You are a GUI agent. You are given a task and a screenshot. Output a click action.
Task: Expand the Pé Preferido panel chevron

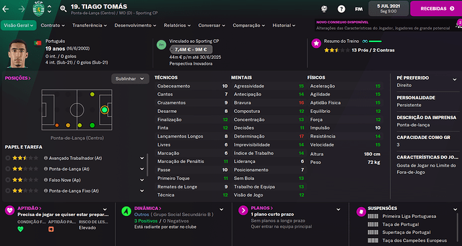pyautogui.click(x=455, y=80)
